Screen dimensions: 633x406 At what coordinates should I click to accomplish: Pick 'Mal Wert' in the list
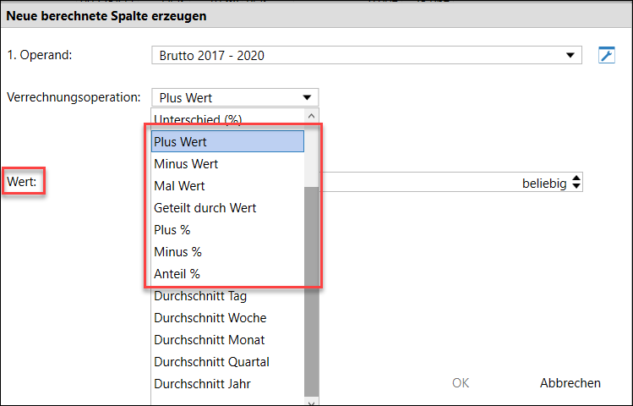click(x=227, y=186)
